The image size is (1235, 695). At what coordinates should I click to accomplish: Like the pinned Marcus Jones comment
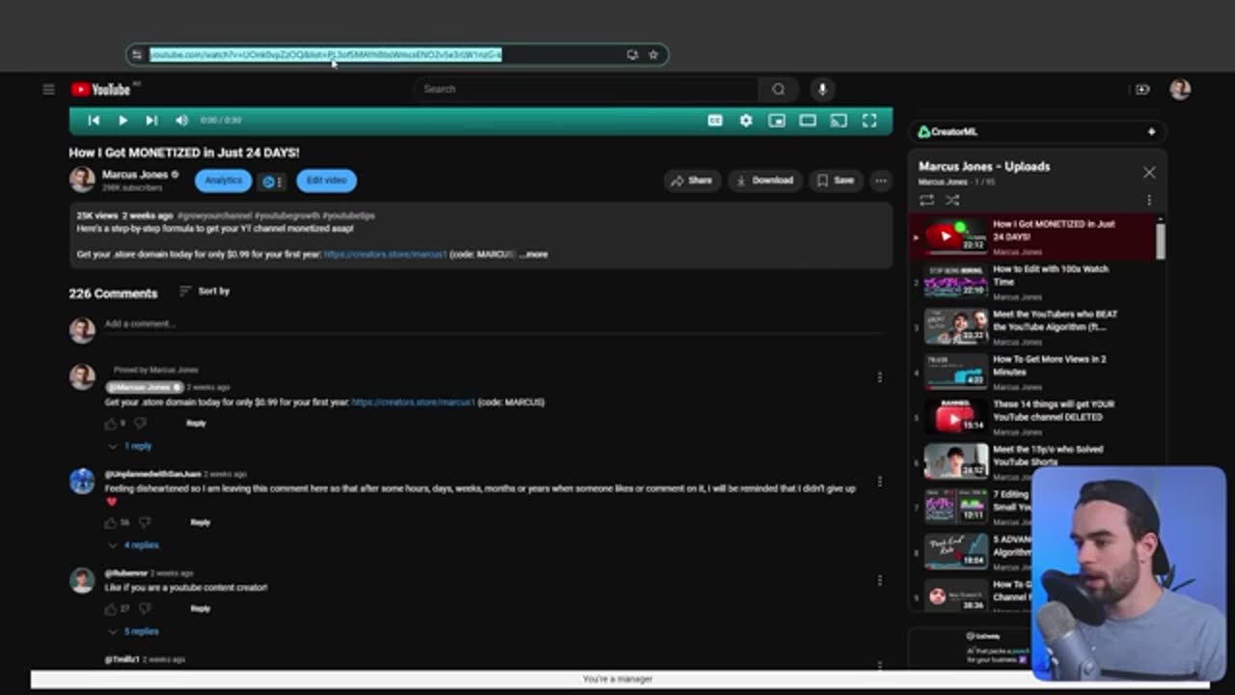(110, 424)
